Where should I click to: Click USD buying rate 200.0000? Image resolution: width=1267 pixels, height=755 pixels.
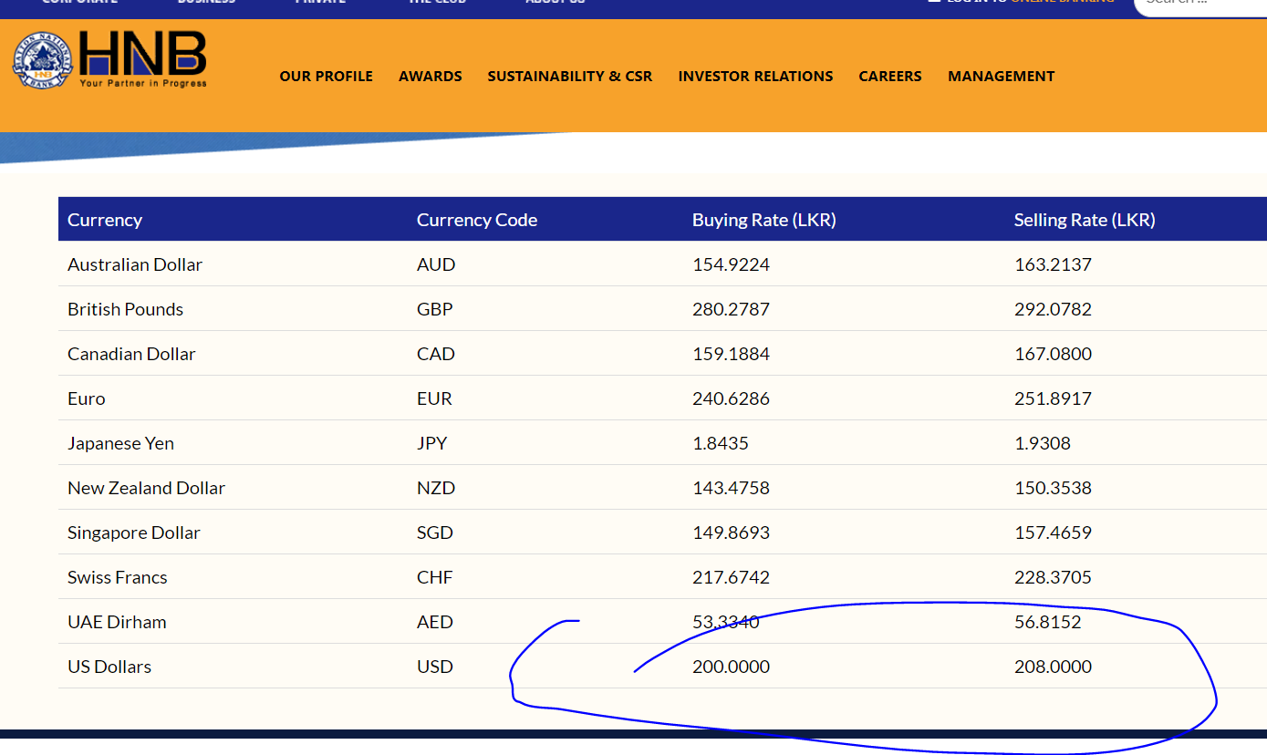[x=731, y=667]
